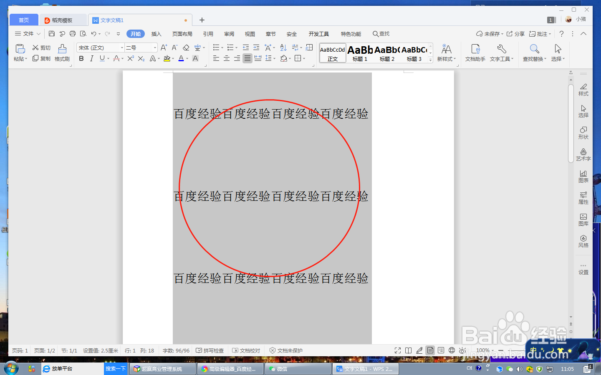601x375 pixels.
Task: Apply the 标题 1 heading style
Action: [360, 53]
